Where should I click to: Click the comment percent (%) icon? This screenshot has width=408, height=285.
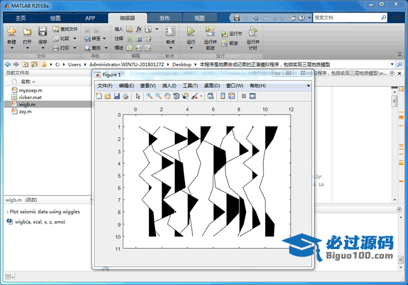[130, 38]
